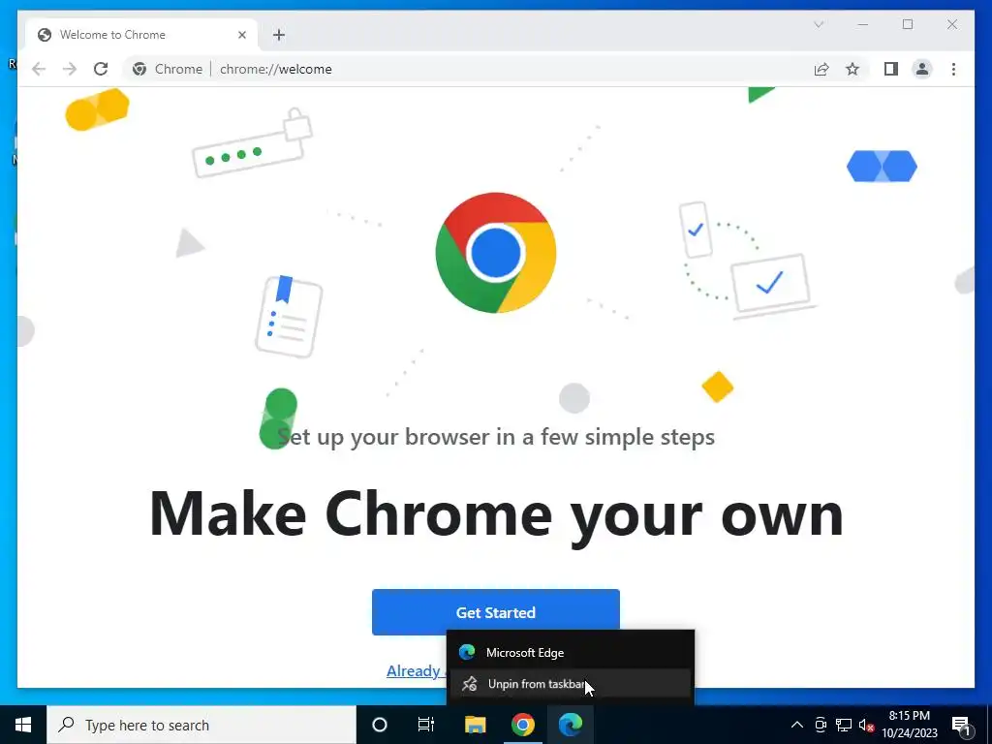Maximize the Chrome window
The image size is (992, 744).
point(908,24)
